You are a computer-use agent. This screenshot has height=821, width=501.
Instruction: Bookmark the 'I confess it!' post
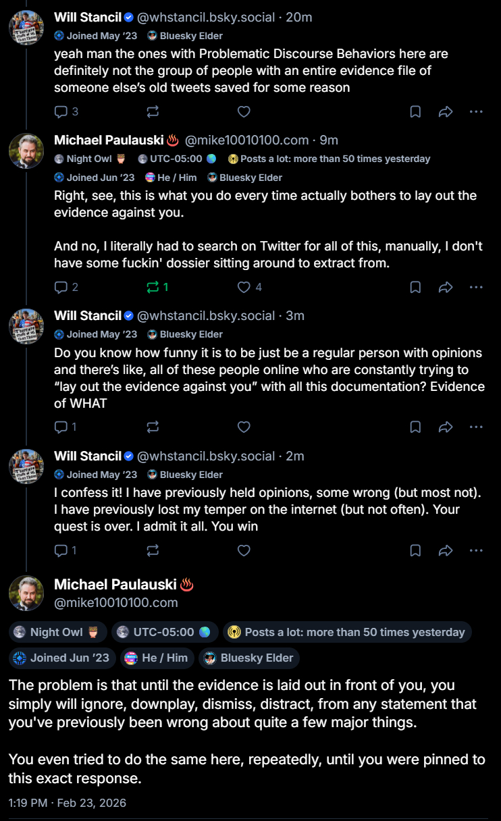[x=415, y=550]
